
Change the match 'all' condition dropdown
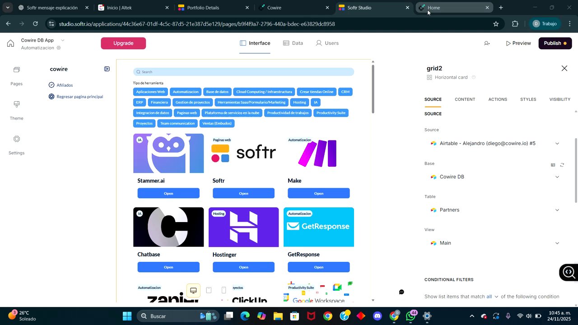pos(492,297)
